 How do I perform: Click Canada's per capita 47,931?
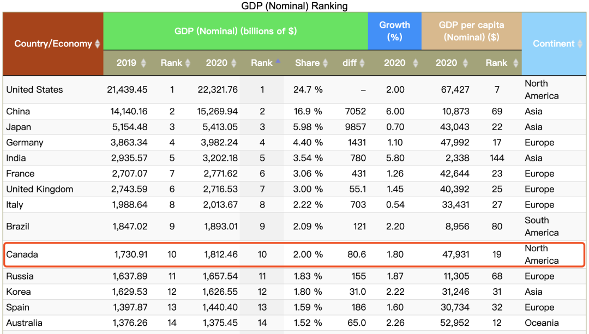(x=455, y=254)
